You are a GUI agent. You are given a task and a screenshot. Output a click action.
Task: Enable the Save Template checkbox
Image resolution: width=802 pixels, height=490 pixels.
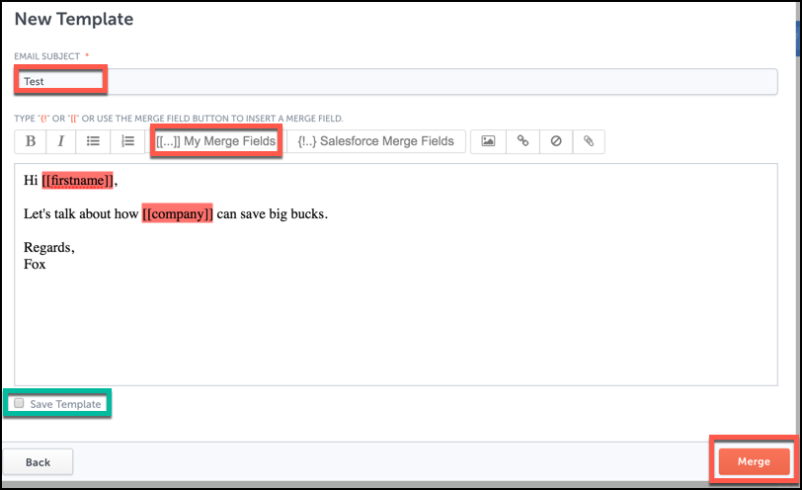pyautogui.click(x=19, y=404)
